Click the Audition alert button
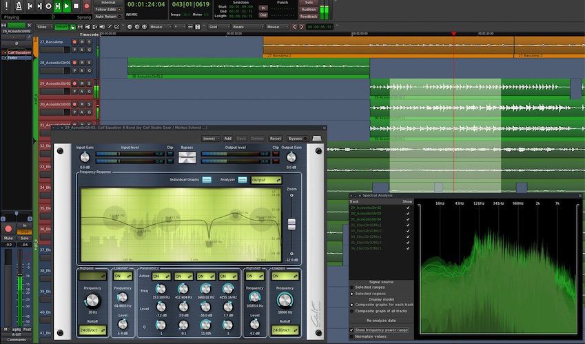585x344 pixels. tap(309, 10)
